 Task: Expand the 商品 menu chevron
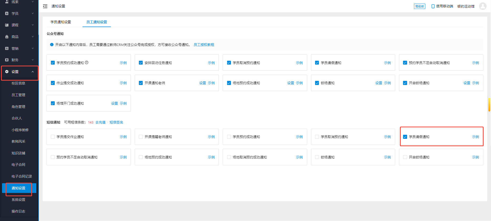(33, 37)
